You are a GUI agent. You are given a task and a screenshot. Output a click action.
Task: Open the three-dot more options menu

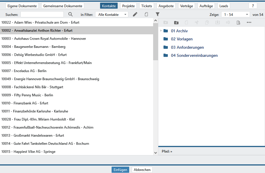click(x=249, y=22)
